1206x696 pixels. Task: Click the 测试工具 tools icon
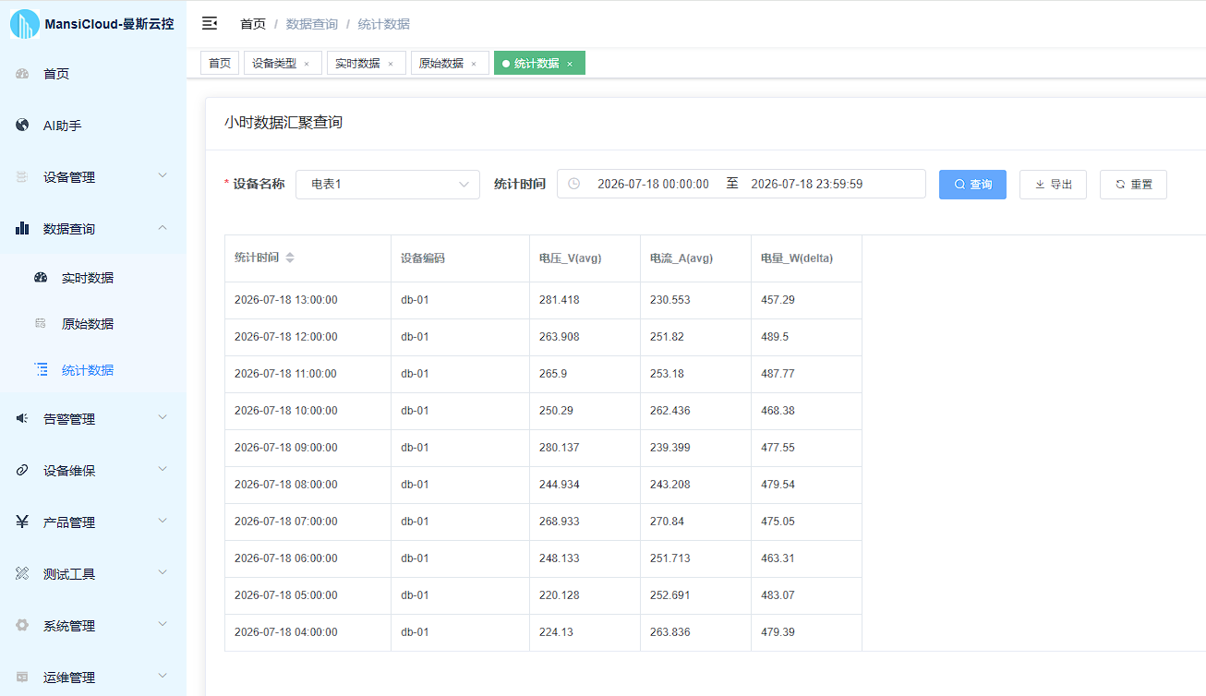[x=22, y=573]
